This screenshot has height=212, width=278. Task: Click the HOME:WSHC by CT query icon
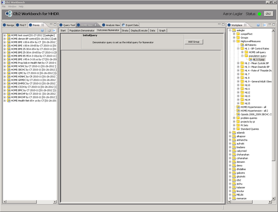pos(9,66)
